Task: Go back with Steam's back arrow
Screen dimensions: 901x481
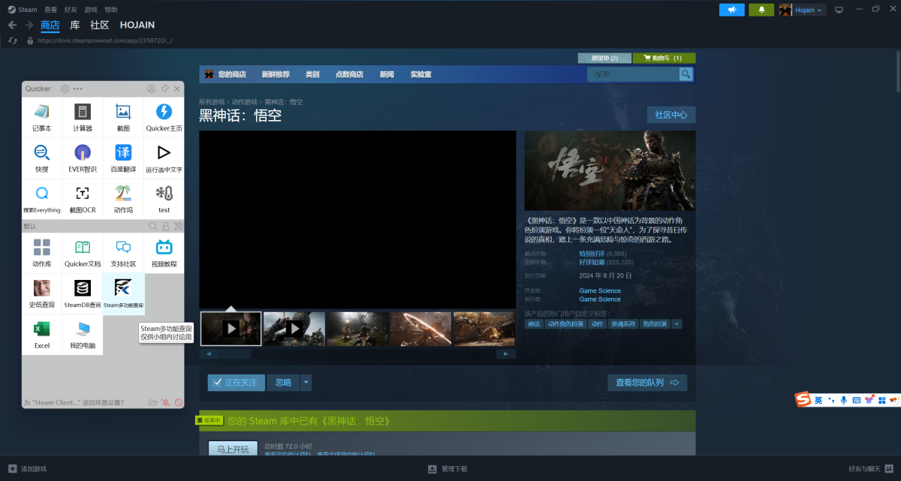Action: point(12,25)
